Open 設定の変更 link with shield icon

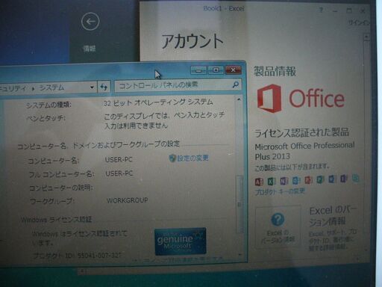point(189,158)
